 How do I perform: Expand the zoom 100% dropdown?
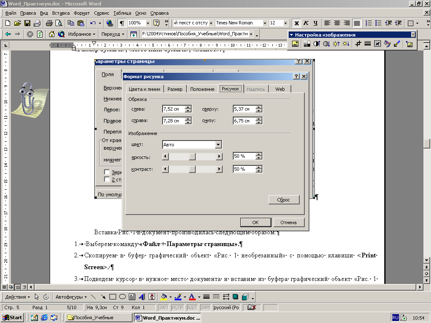(148, 23)
